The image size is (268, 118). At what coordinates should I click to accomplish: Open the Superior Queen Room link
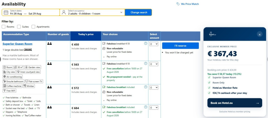tap(17, 44)
